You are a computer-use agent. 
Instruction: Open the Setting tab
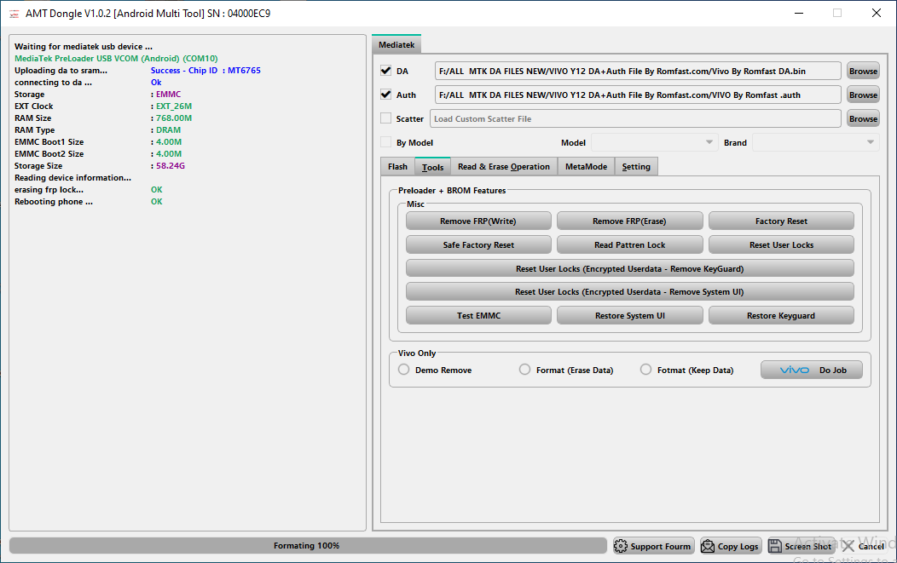coord(636,167)
